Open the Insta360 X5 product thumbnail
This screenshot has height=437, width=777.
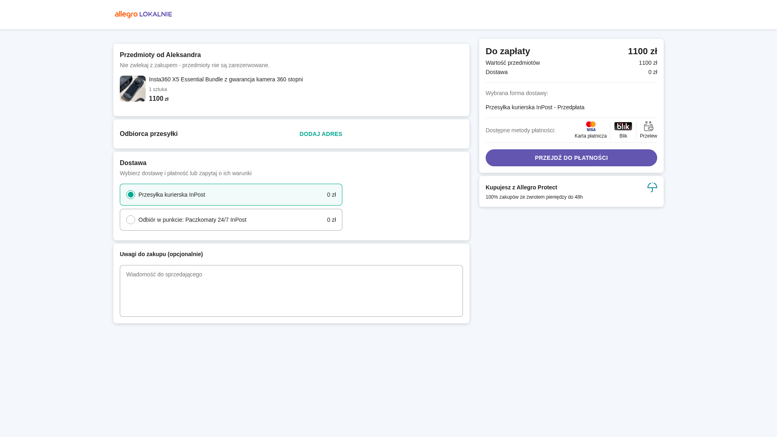133,89
